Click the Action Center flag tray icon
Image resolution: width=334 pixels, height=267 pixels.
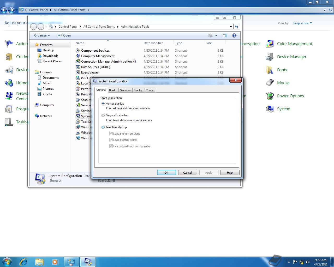[x=295, y=262]
